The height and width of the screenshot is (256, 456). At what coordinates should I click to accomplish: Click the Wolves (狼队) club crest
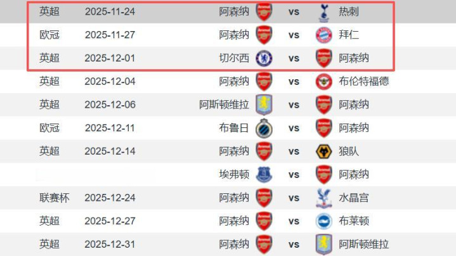324,151
